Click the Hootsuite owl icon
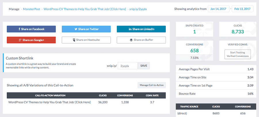The height and width of the screenshot is (117, 259). [x=74, y=40]
